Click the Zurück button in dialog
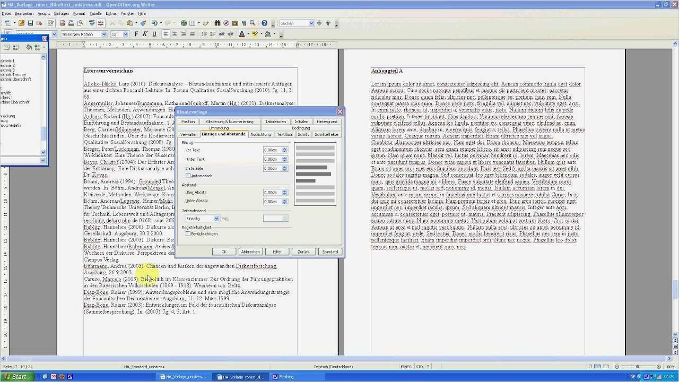The image size is (679, 382). 303,251
